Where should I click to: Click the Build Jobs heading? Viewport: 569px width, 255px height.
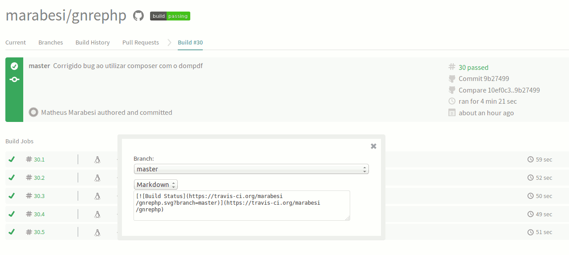[20, 141]
